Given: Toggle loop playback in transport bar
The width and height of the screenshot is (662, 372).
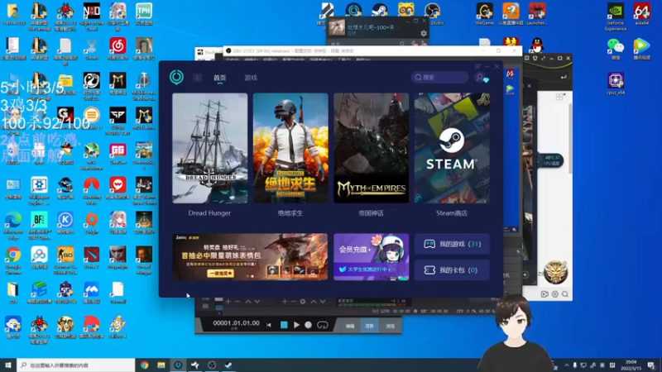Looking at the screenshot, I should coord(323,325).
